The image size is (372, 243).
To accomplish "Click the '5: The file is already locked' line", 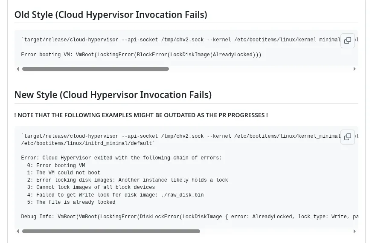I will tap(71, 202).
